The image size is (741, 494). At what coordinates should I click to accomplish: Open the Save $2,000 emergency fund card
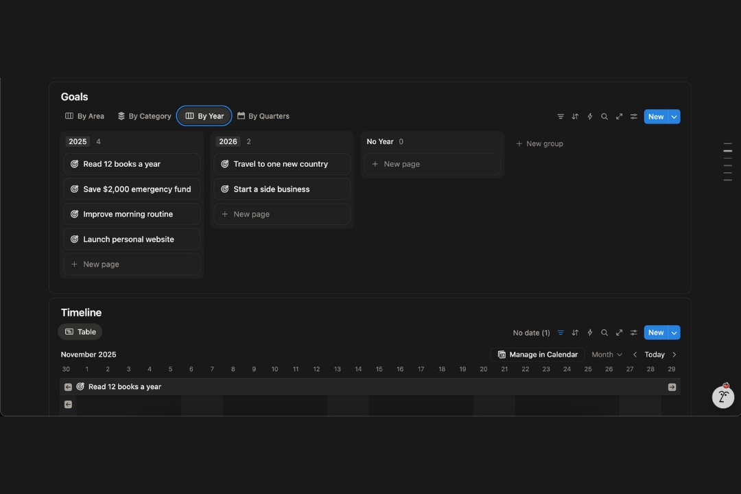(x=137, y=189)
